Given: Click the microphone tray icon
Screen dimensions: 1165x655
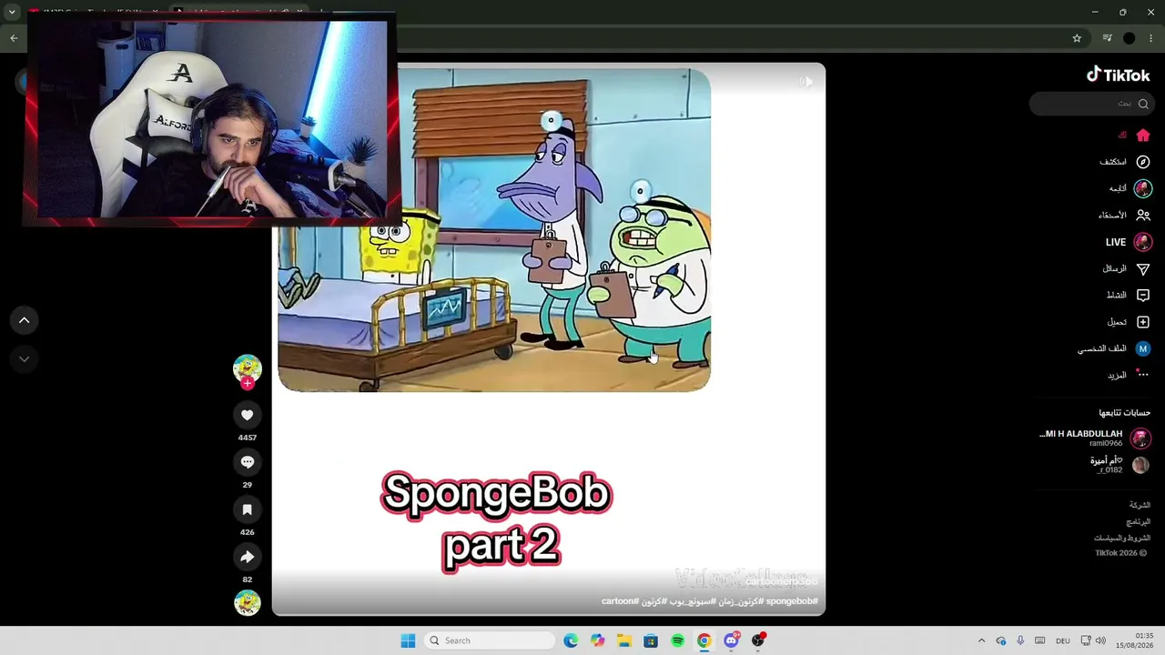Looking at the screenshot, I should 1020,640.
